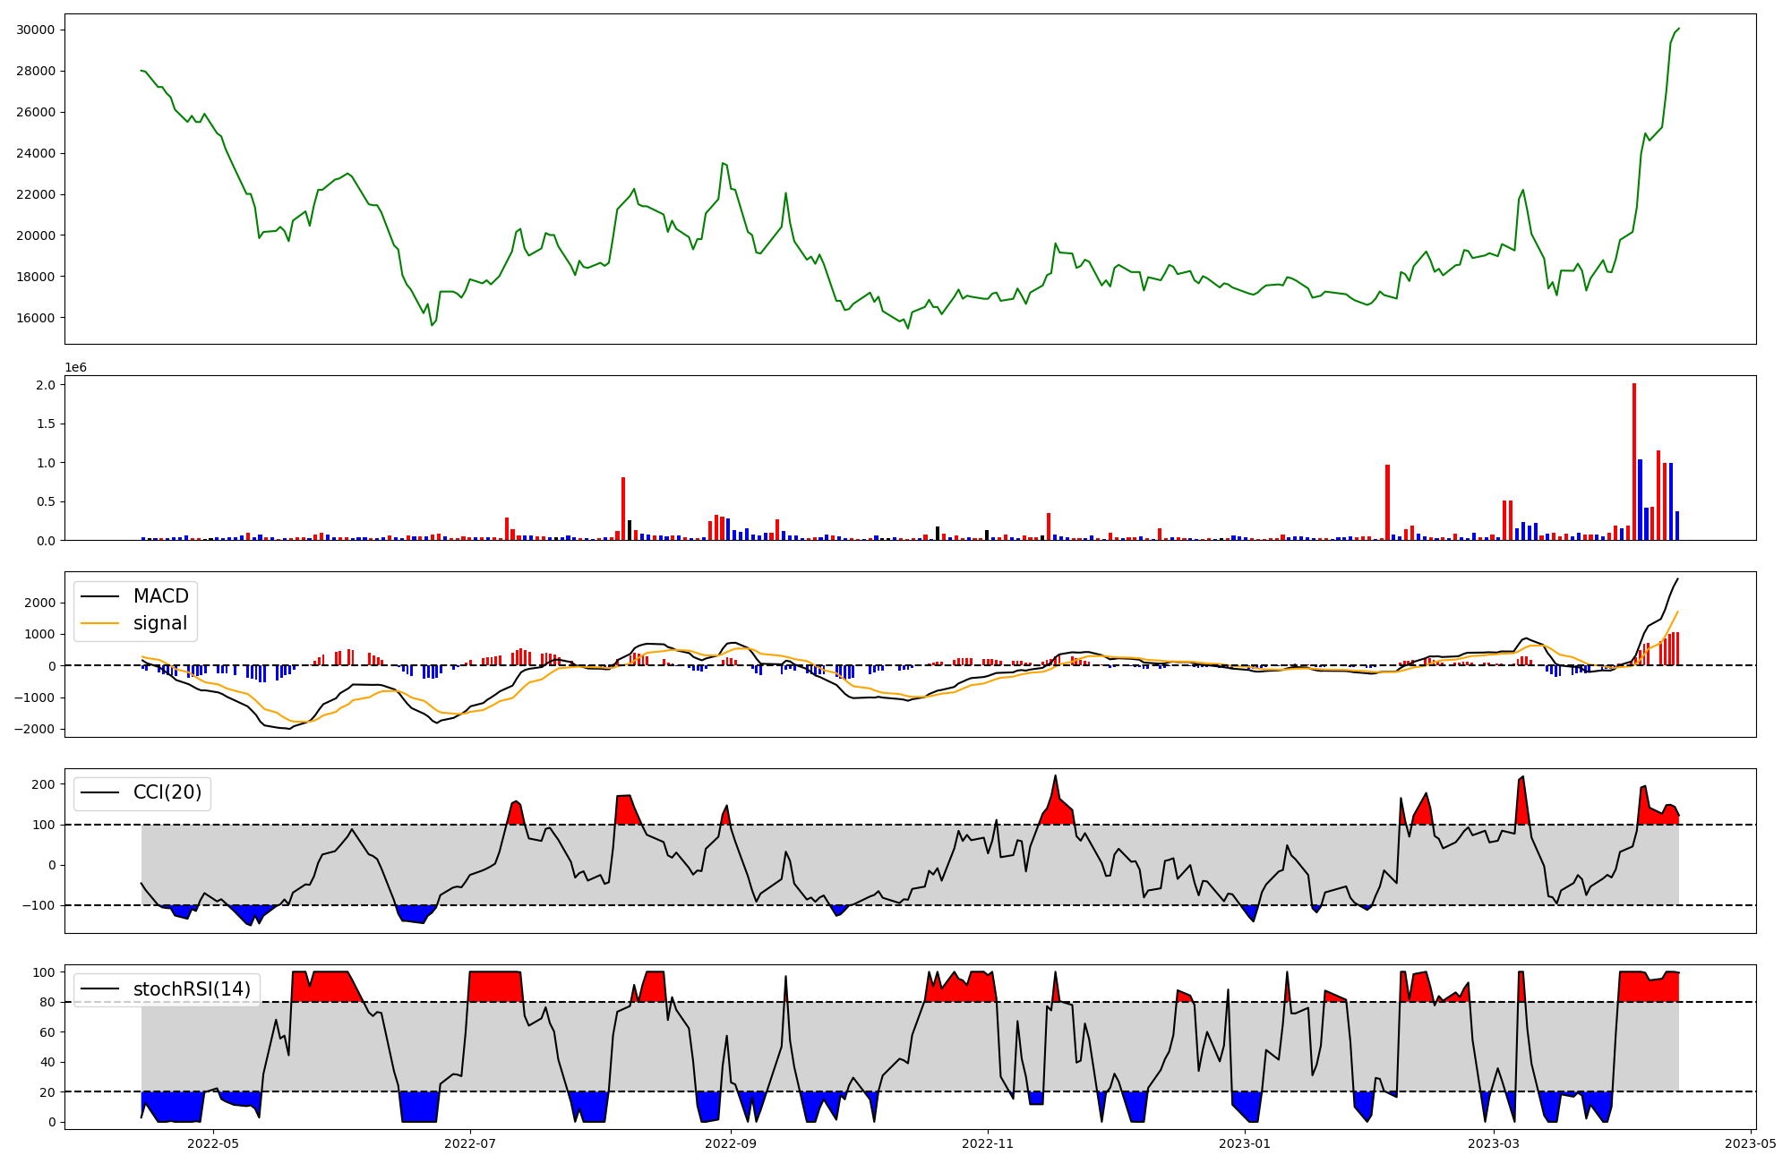Viewport: 1791px width, 1164px height.
Task: Select the CCI(20) legend label
Action: (167, 792)
